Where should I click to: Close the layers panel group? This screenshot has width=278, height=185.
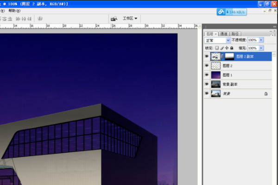click(x=275, y=31)
